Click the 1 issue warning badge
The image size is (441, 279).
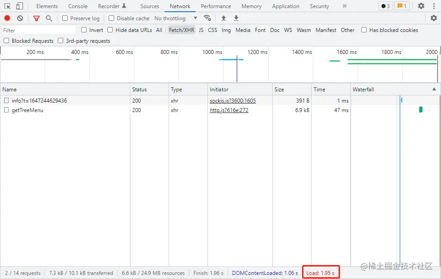click(x=402, y=6)
